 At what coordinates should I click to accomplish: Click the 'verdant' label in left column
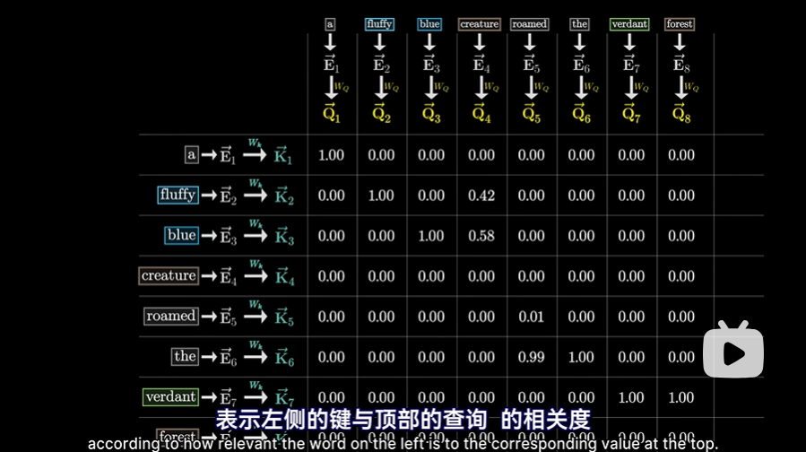point(170,396)
